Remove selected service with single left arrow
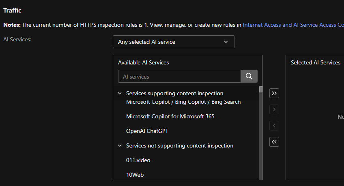Screen dimensions: 344x186 point(274,126)
